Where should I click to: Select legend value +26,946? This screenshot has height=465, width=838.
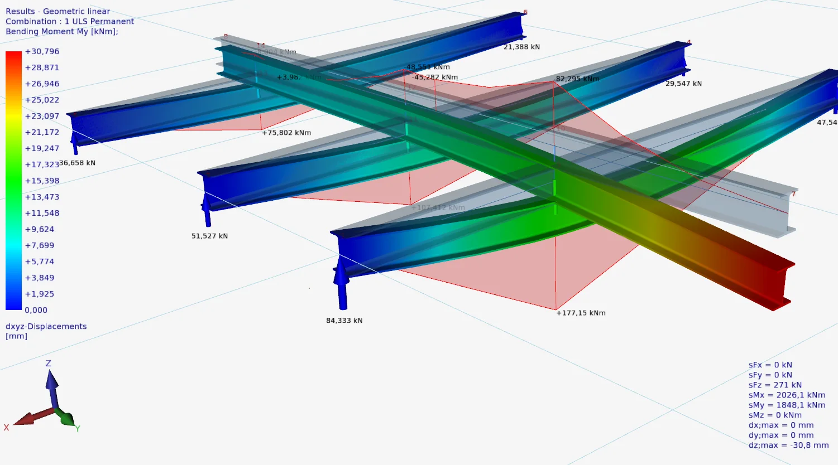coord(42,84)
